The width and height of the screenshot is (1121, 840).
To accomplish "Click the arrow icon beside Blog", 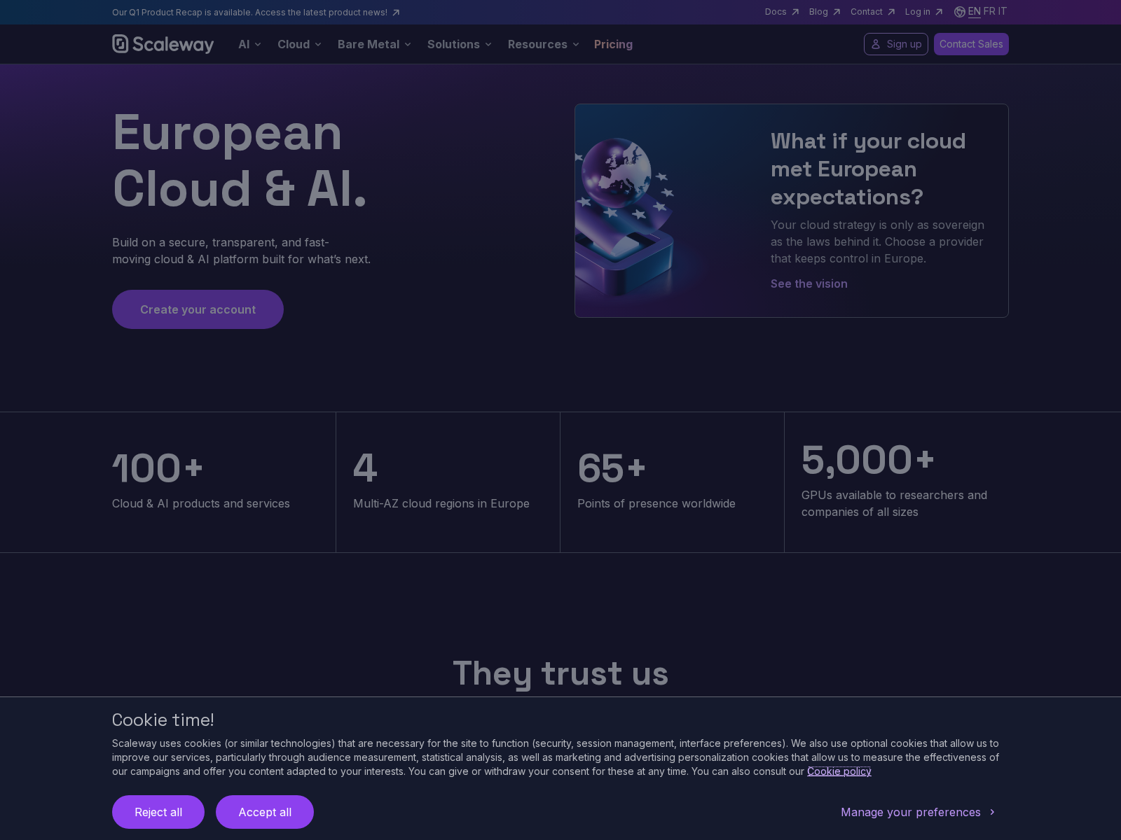I will pos(837,12).
